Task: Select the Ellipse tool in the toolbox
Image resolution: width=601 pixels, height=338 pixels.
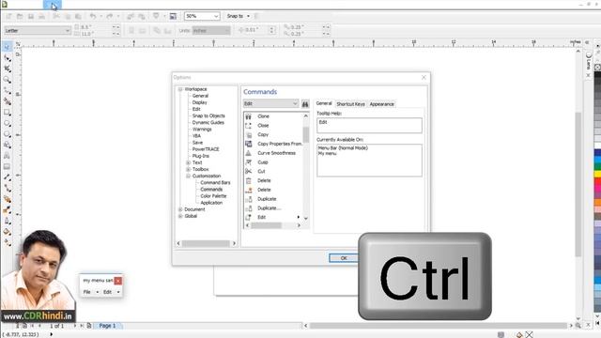Action: tap(7, 123)
